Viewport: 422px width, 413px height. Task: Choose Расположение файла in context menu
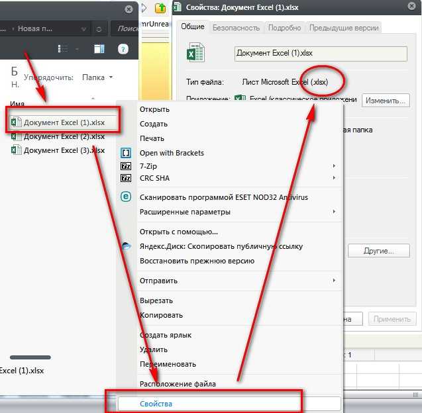point(178,384)
